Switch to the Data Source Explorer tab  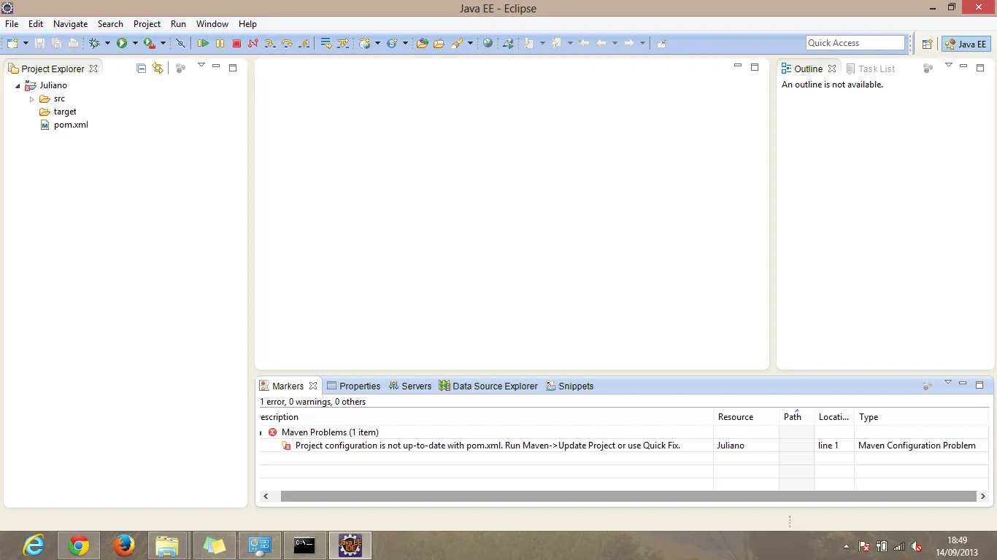tap(488, 386)
